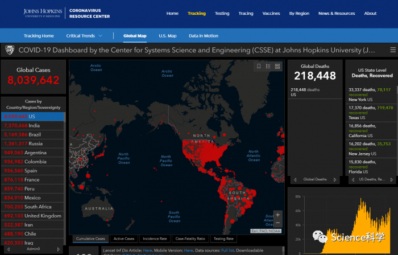
Task: Open the Tracing menu item
Action: 246,13
